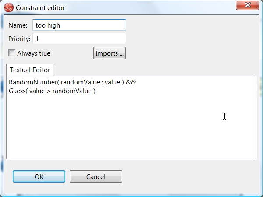Open the Imports dialog
The height and width of the screenshot is (197, 263).
(x=110, y=53)
